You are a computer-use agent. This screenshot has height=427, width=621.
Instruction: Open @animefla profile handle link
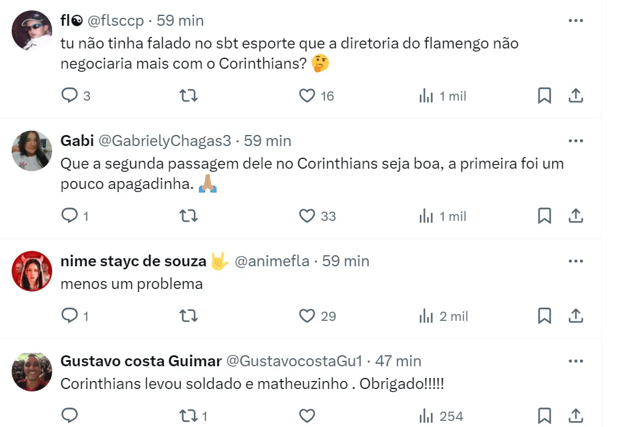click(272, 261)
